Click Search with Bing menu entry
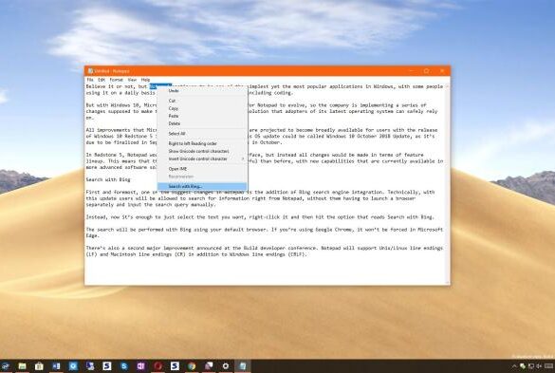This screenshot has height=373, width=555. point(202,186)
